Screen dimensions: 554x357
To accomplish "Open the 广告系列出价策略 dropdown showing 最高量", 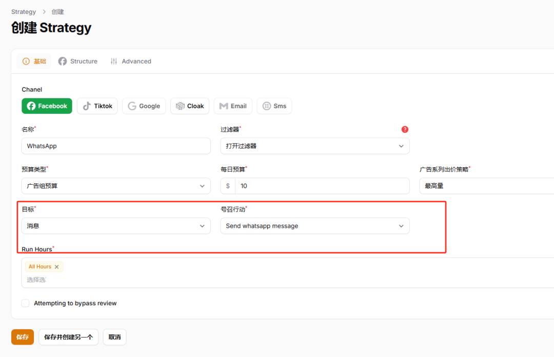I will [x=486, y=186].
